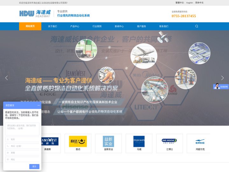This screenshot has width=229, height=172.
Task: Click the 鸿星尔克 client name label
Action: click(200, 149)
